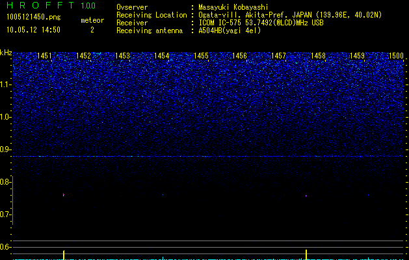Click the 1458 time axis label
The height and width of the screenshot is (260, 409).
pos(318,56)
